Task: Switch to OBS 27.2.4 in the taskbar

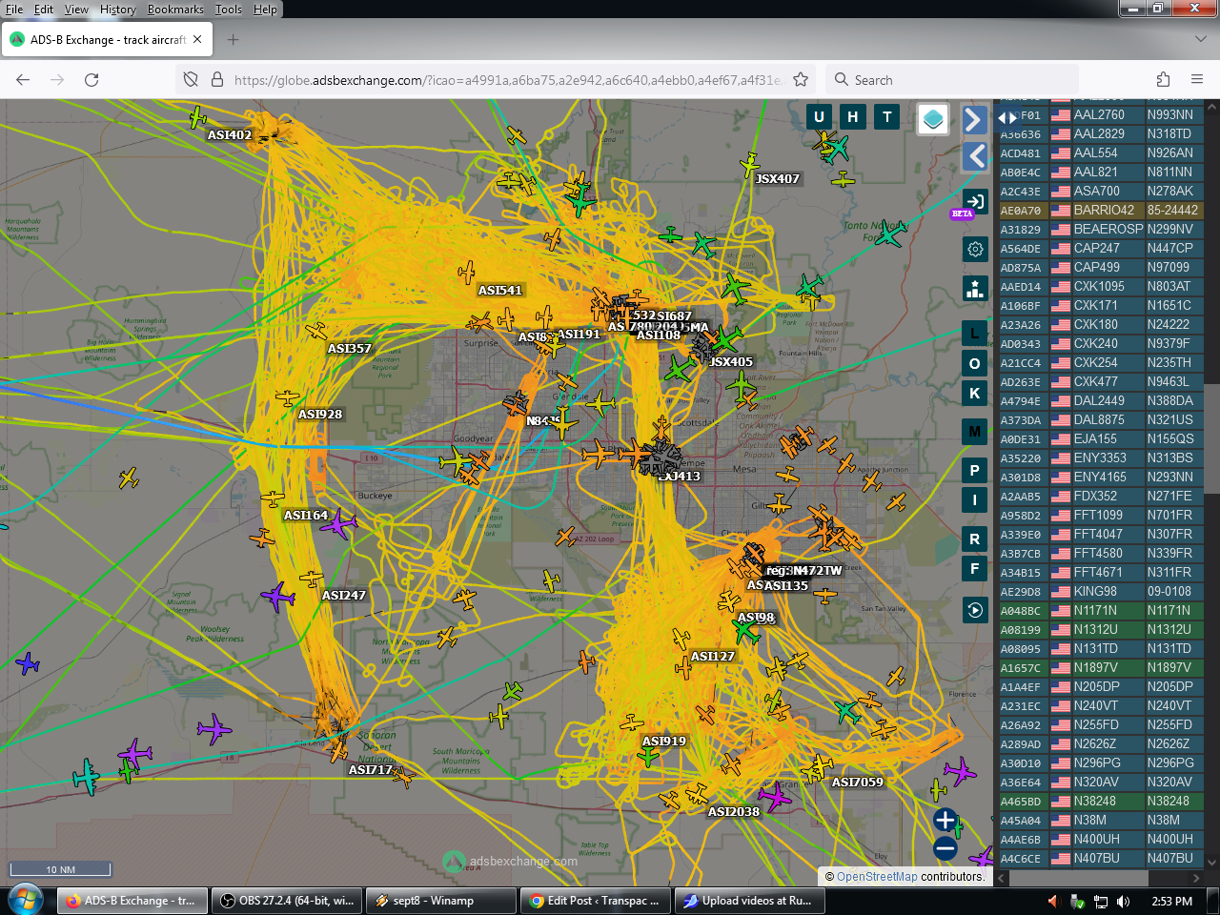Action: 286,901
